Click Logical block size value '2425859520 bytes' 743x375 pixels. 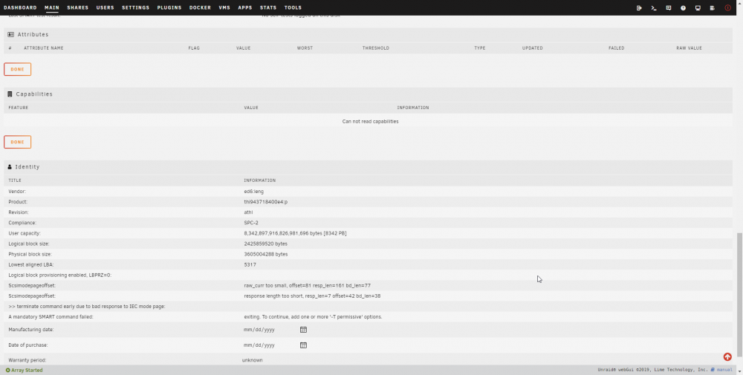[265, 244]
